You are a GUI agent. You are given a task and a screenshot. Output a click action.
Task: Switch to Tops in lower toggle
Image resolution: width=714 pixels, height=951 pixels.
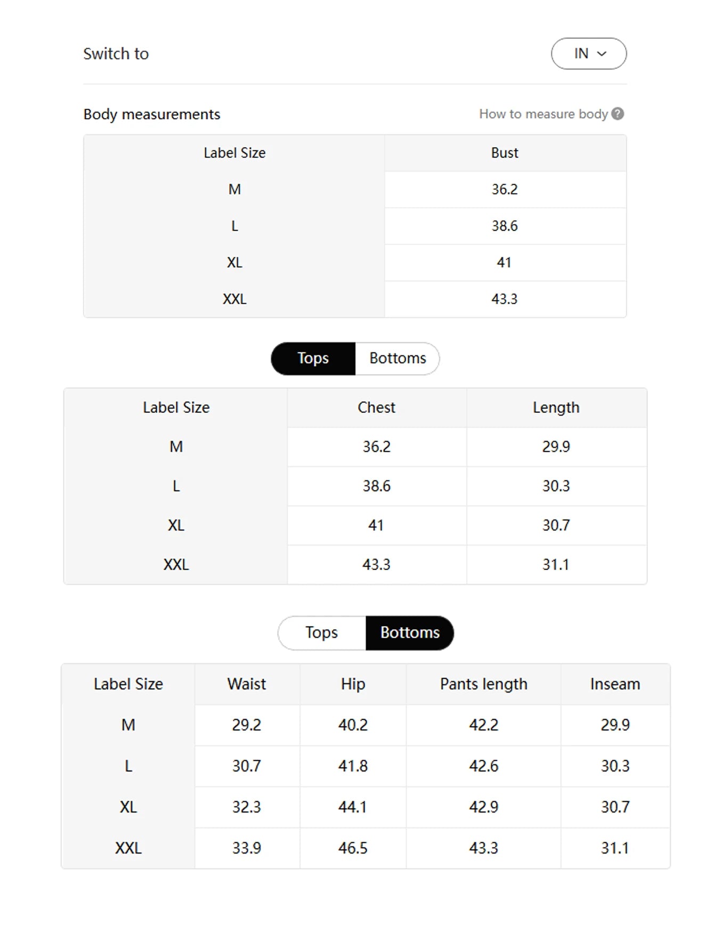322,633
